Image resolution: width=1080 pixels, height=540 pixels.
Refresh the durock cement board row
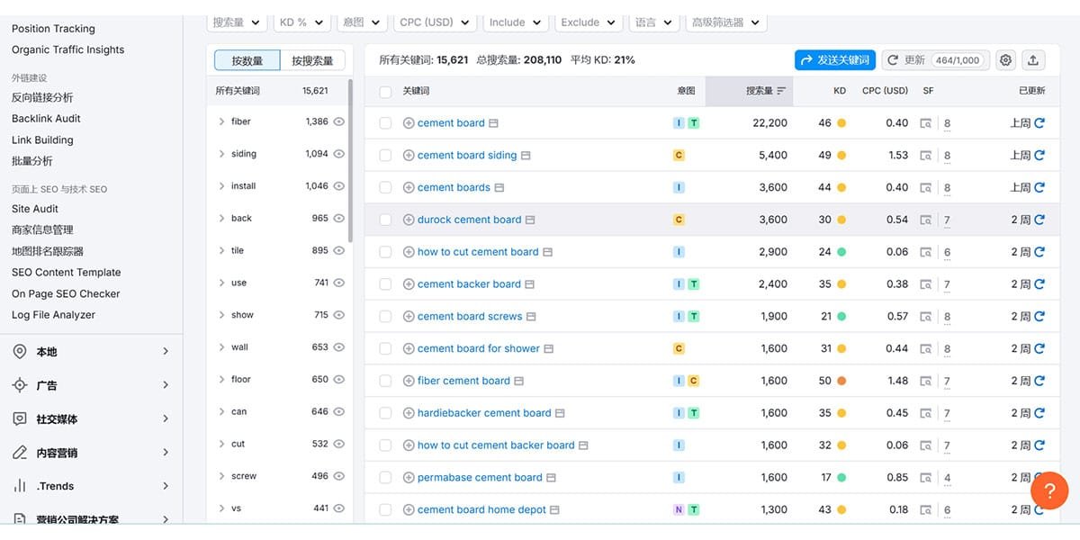point(1039,220)
